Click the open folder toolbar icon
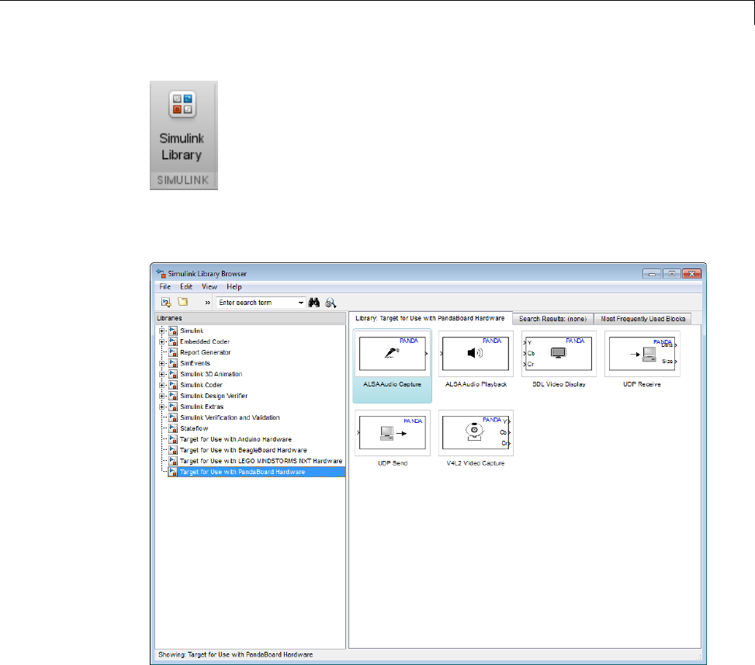Screen dimensions: 755x665 coord(183,302)
